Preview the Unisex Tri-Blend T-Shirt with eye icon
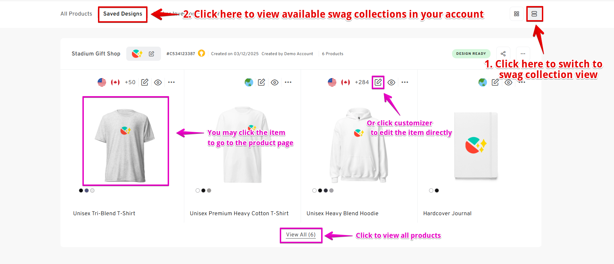The image size is (614, 264). [x=158, y=82]
